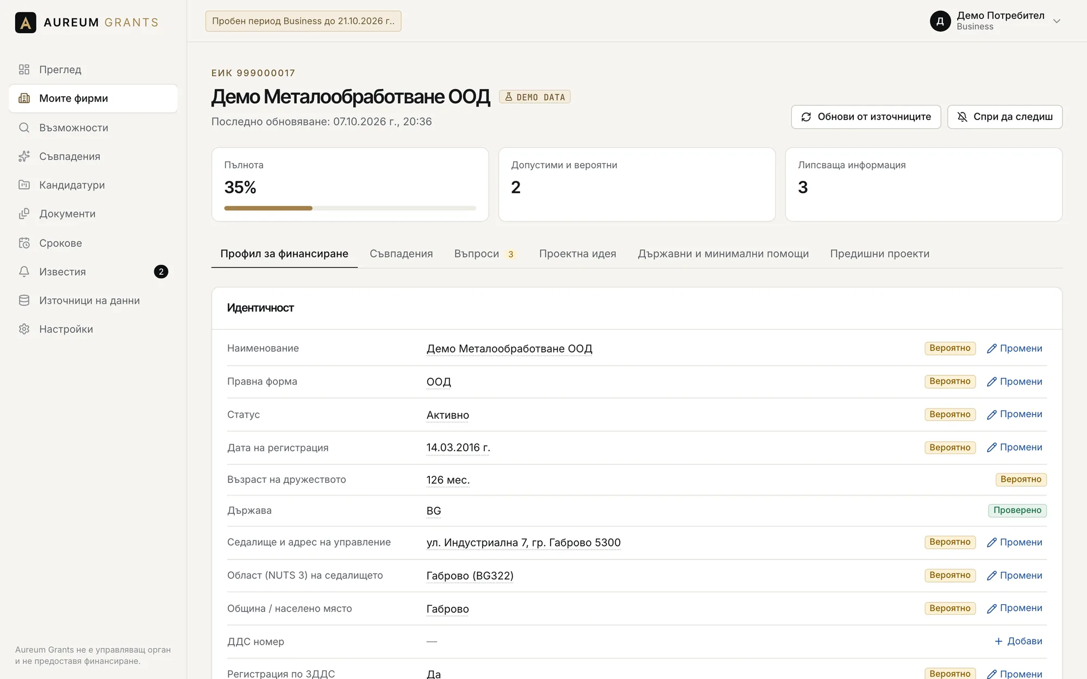Switch to Профил за финансиране tab

coord(284,254)
